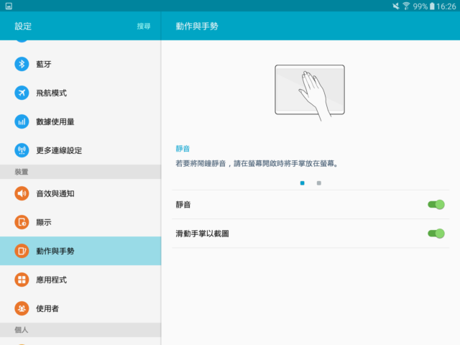460x345 pixels.
Task: Open 顯示 display settings
Action: click(80, 222)
